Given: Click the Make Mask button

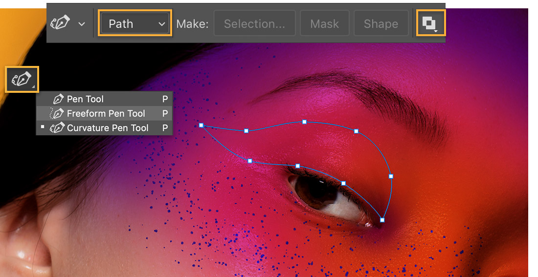Looking at the screenshot, I should [x=325, y=23].
